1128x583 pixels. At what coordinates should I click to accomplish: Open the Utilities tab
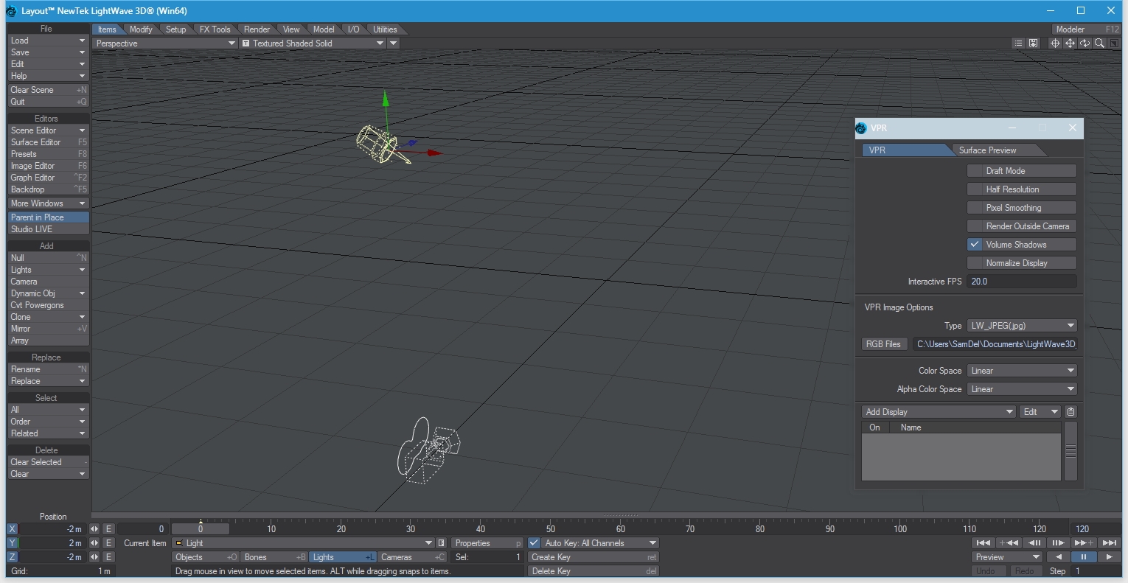click(385, 29)
